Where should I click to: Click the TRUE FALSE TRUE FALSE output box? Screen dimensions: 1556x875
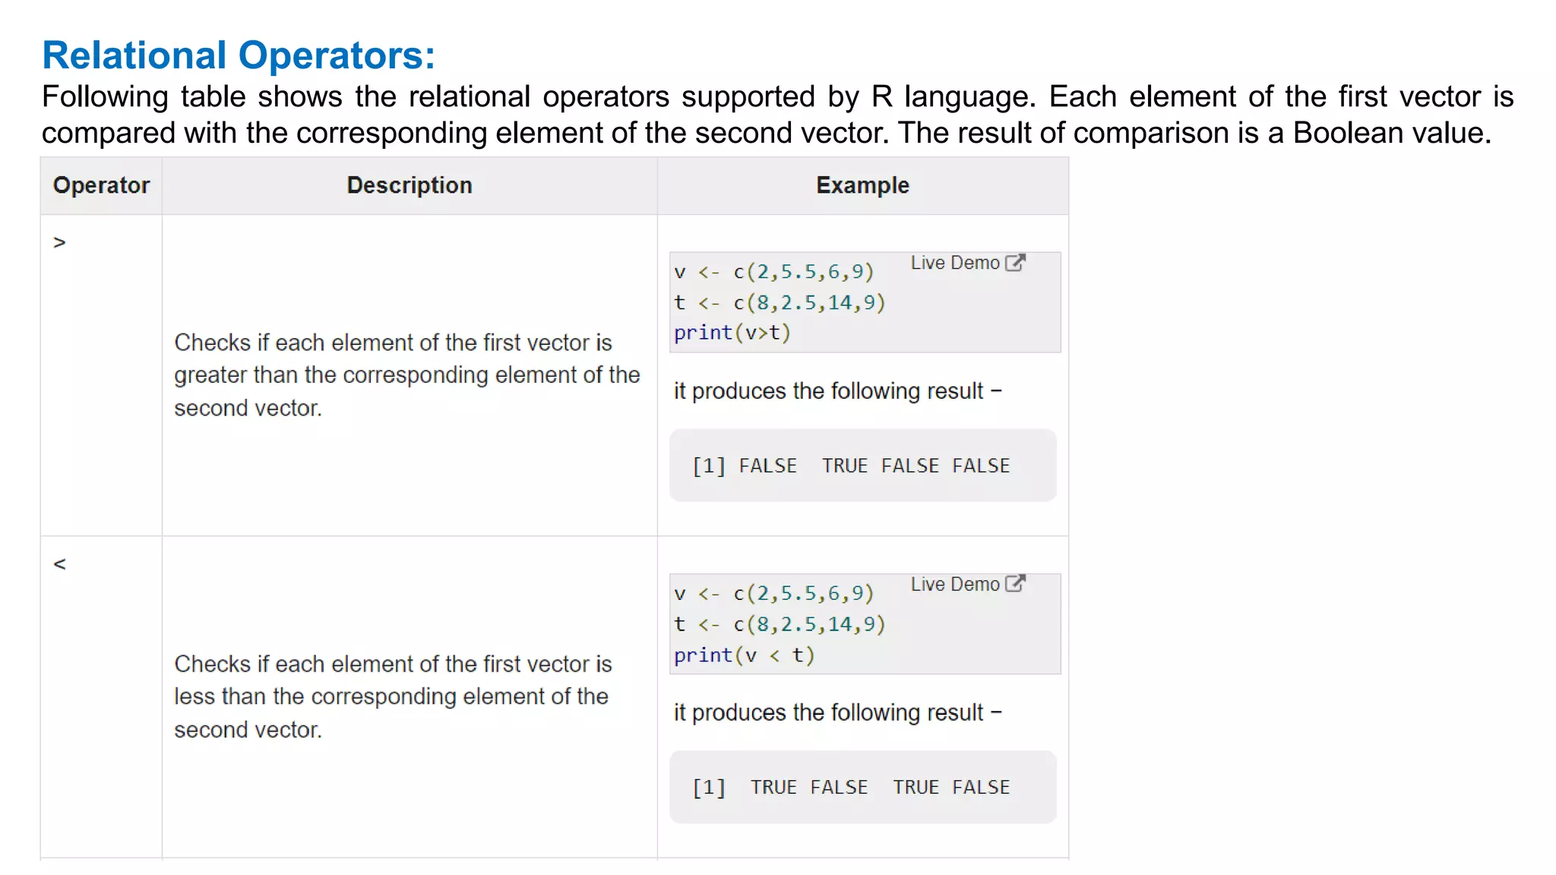863,787
